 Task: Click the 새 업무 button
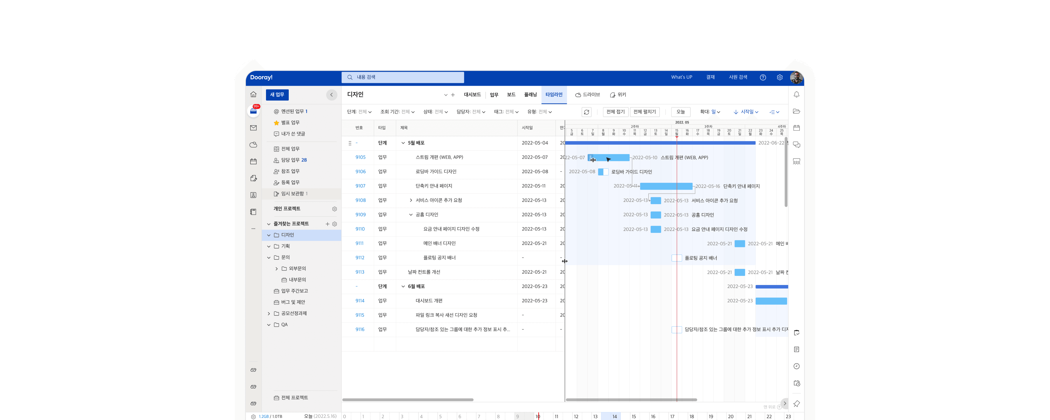click(277, 94)
